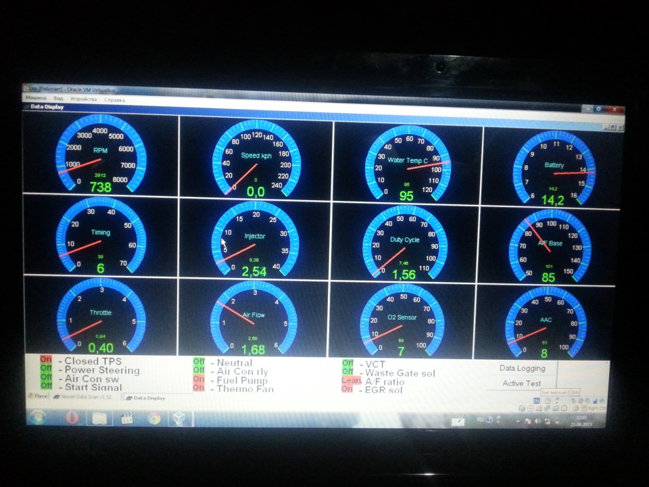Click the Speed kph gauge

click(256, 158)
